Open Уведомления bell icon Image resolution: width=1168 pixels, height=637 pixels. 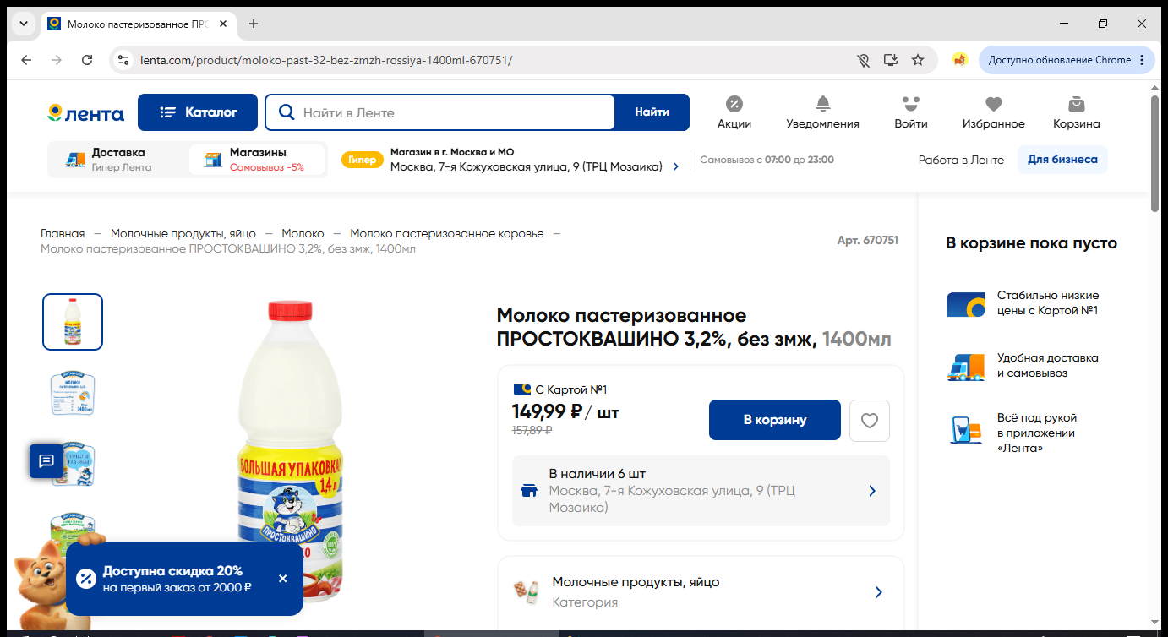pyautogui.click(x=823, y=104)
